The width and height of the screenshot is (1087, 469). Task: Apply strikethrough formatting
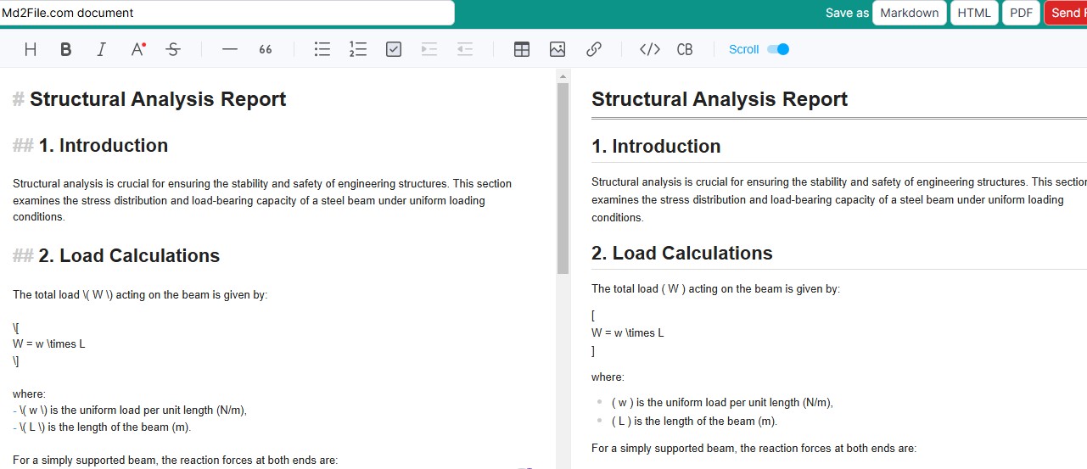pos(173,49)
